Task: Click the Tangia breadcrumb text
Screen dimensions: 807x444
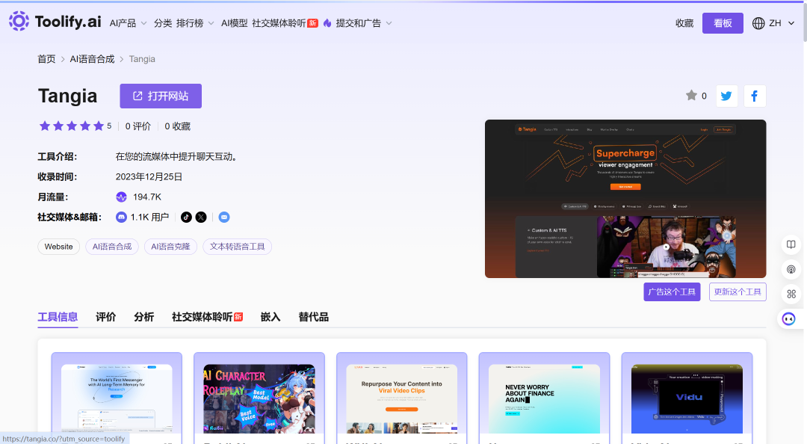Action: tap(142, 59)
